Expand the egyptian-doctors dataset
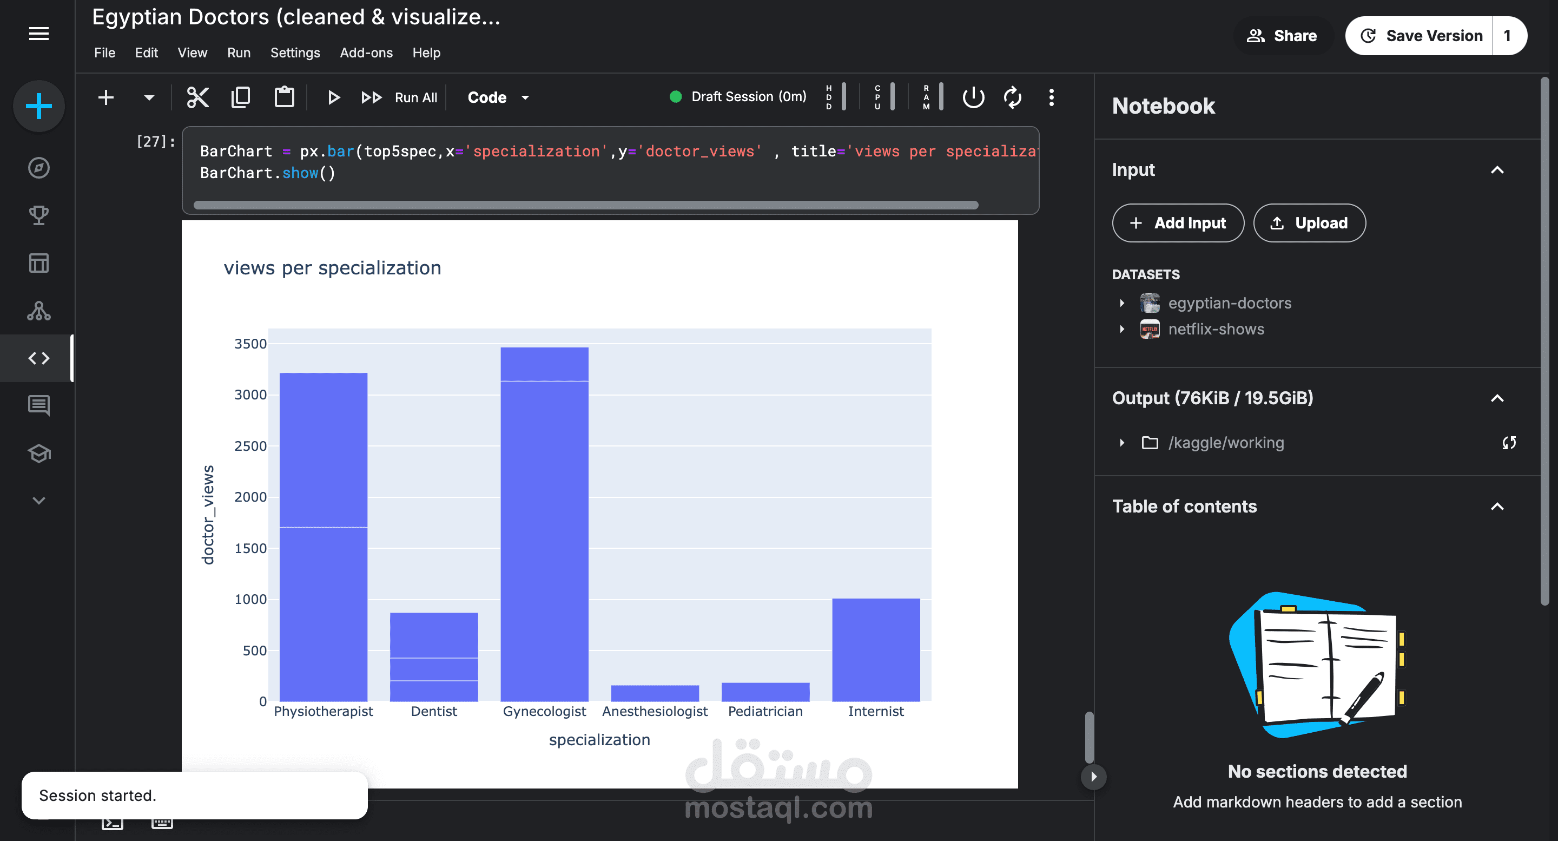This screenshot has height=841, width=1558. 1122,303
